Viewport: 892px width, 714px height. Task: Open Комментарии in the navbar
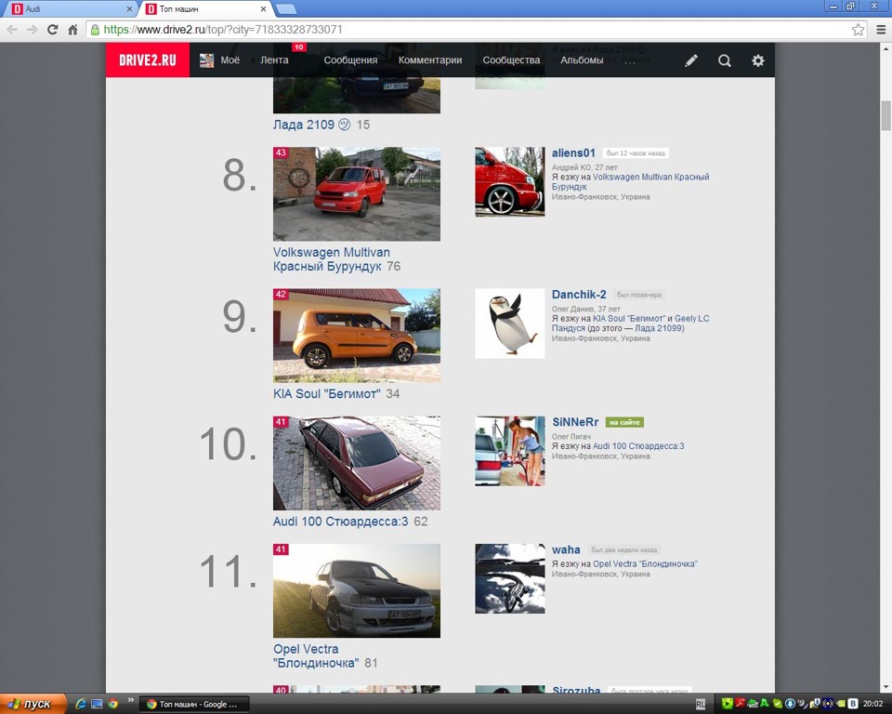pos(430,59)
